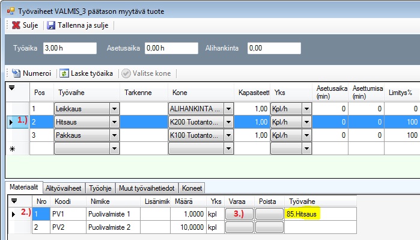Image resolution: width=420 pixels, height=240 pixels.
Task: Click the Määrä column header in materials
Action: point(188,202)
